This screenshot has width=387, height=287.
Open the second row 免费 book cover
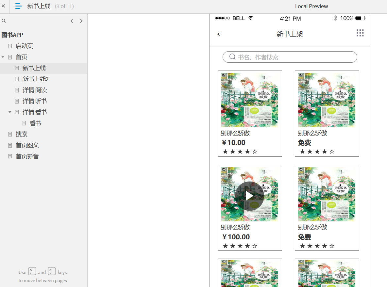coord(327,194)
